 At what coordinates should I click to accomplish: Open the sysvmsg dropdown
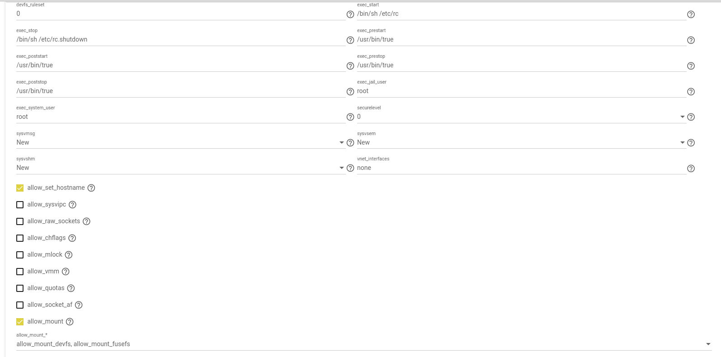click(180, 142)
